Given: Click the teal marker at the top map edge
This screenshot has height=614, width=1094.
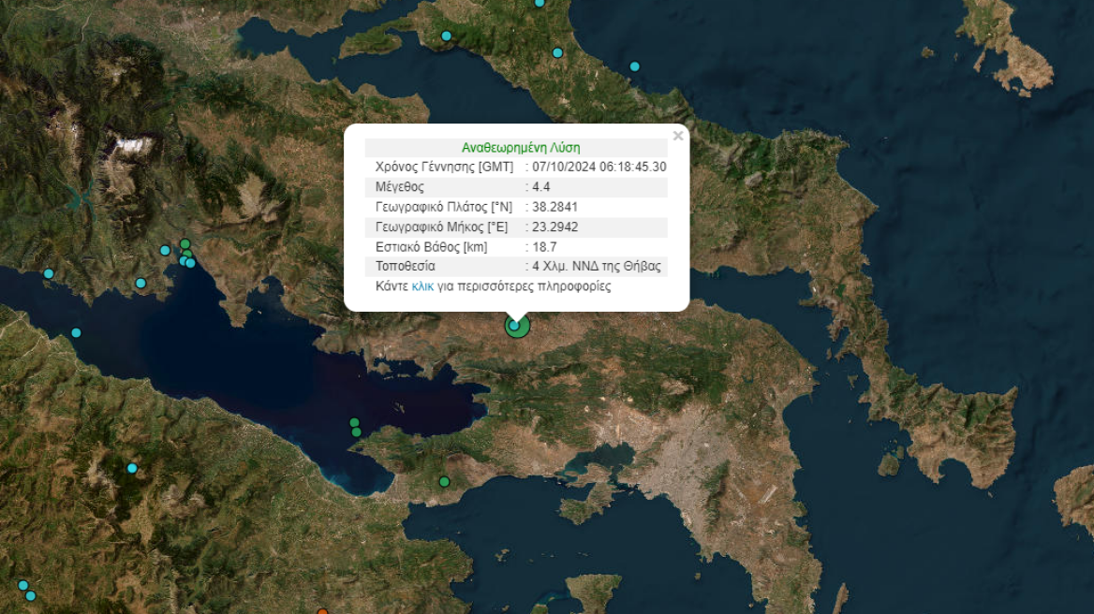Looking at the screenshot, I should click(539, 4).
